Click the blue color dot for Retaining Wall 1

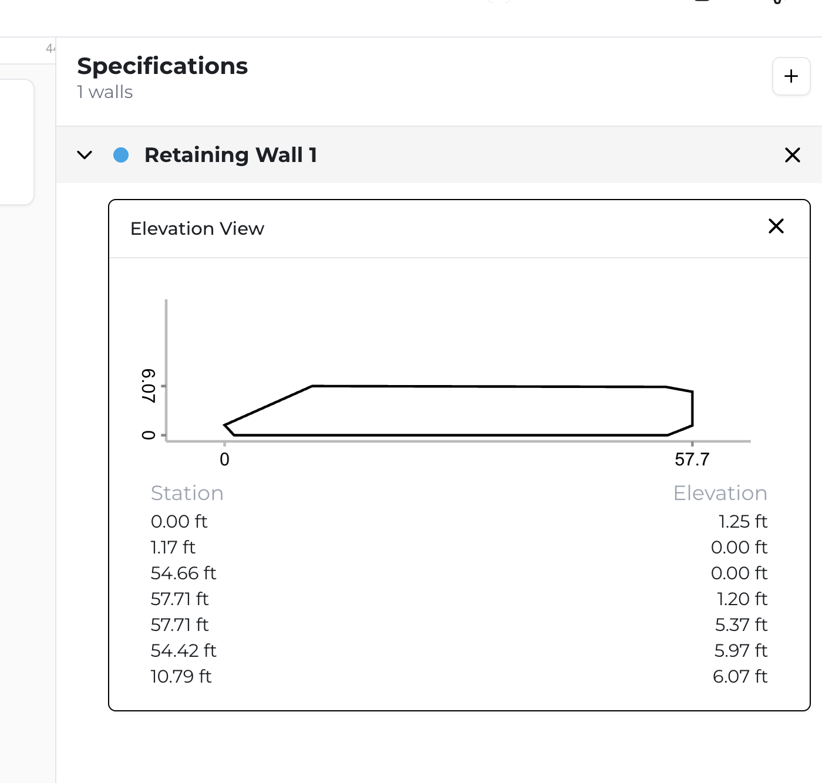coord(121,155)
